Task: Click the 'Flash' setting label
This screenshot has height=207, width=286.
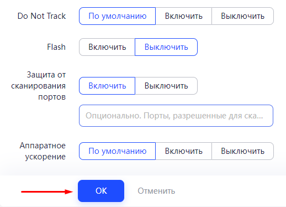Action: point(56,47)
